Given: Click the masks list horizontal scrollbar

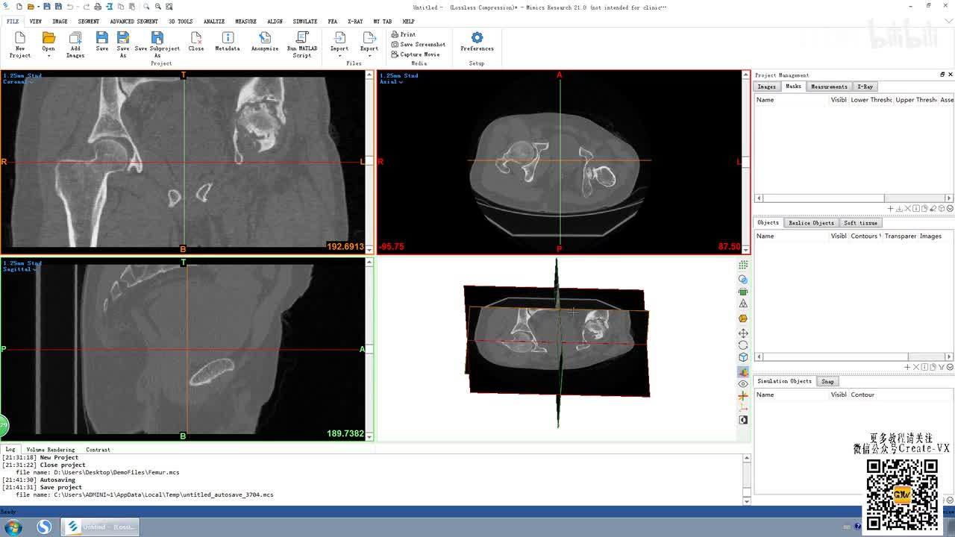Looking at the screenshot, I should tap(854, 198).
